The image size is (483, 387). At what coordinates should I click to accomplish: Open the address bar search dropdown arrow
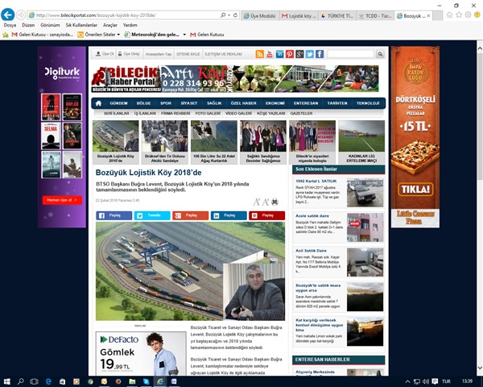(x=229, y=15)
